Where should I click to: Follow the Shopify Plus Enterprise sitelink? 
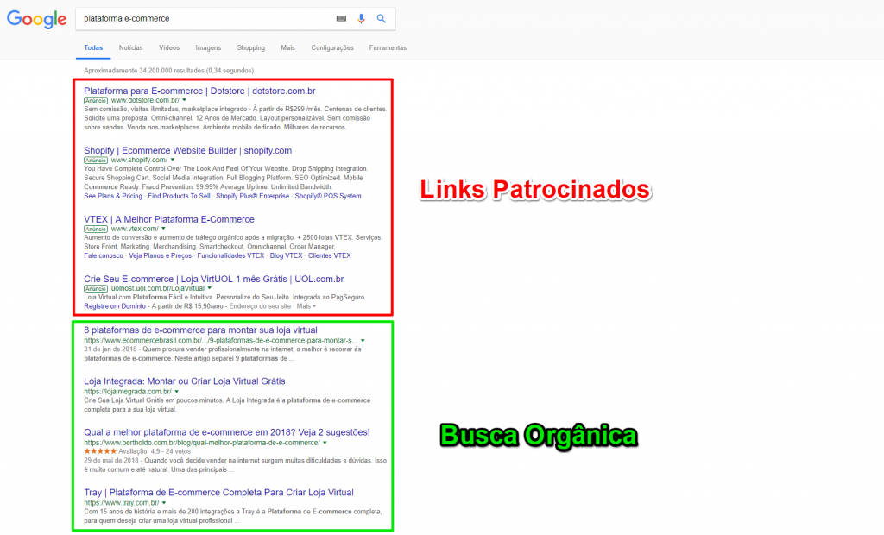click(x=253, y=196)
